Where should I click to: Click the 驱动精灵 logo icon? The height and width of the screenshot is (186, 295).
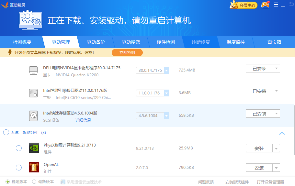[x=5, y=5]
